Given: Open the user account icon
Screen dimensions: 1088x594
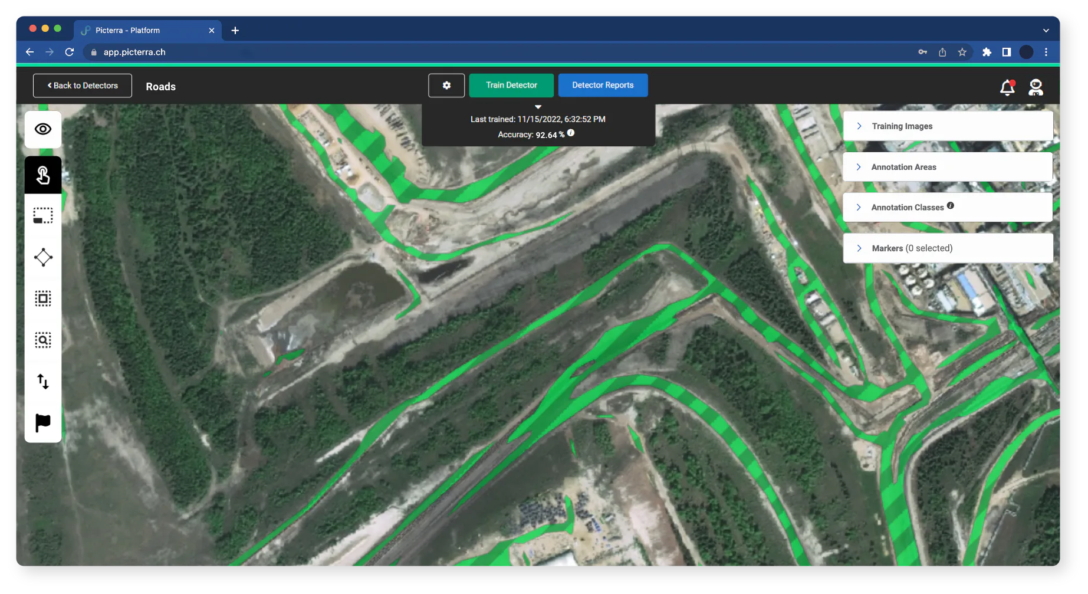Looking at the screenshot, I should click(1036, 88).
